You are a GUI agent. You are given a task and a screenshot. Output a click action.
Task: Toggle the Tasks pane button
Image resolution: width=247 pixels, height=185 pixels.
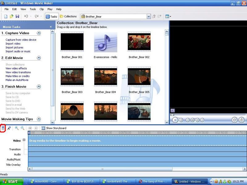[52, 16]
